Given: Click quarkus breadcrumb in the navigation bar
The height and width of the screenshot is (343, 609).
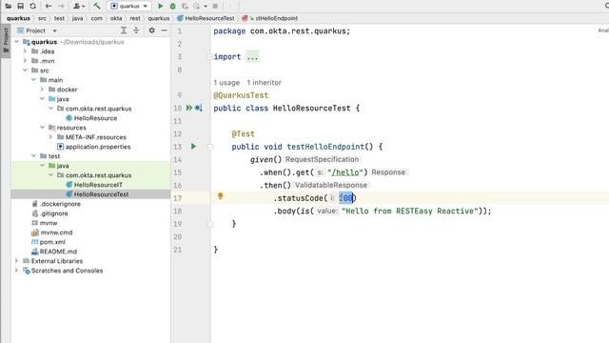Looking at the screenshot, I should tap(18, 18).
